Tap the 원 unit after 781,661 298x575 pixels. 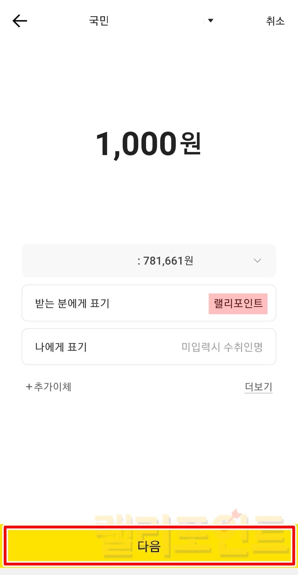[189, 260]
